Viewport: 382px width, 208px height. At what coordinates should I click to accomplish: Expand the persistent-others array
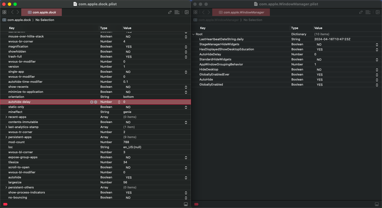(x=6, y=187)
